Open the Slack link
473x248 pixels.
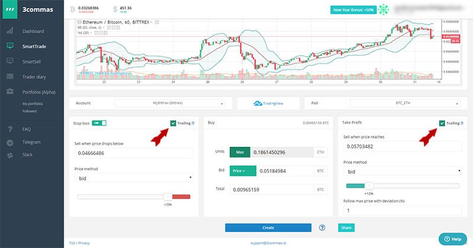pos(27,154)
